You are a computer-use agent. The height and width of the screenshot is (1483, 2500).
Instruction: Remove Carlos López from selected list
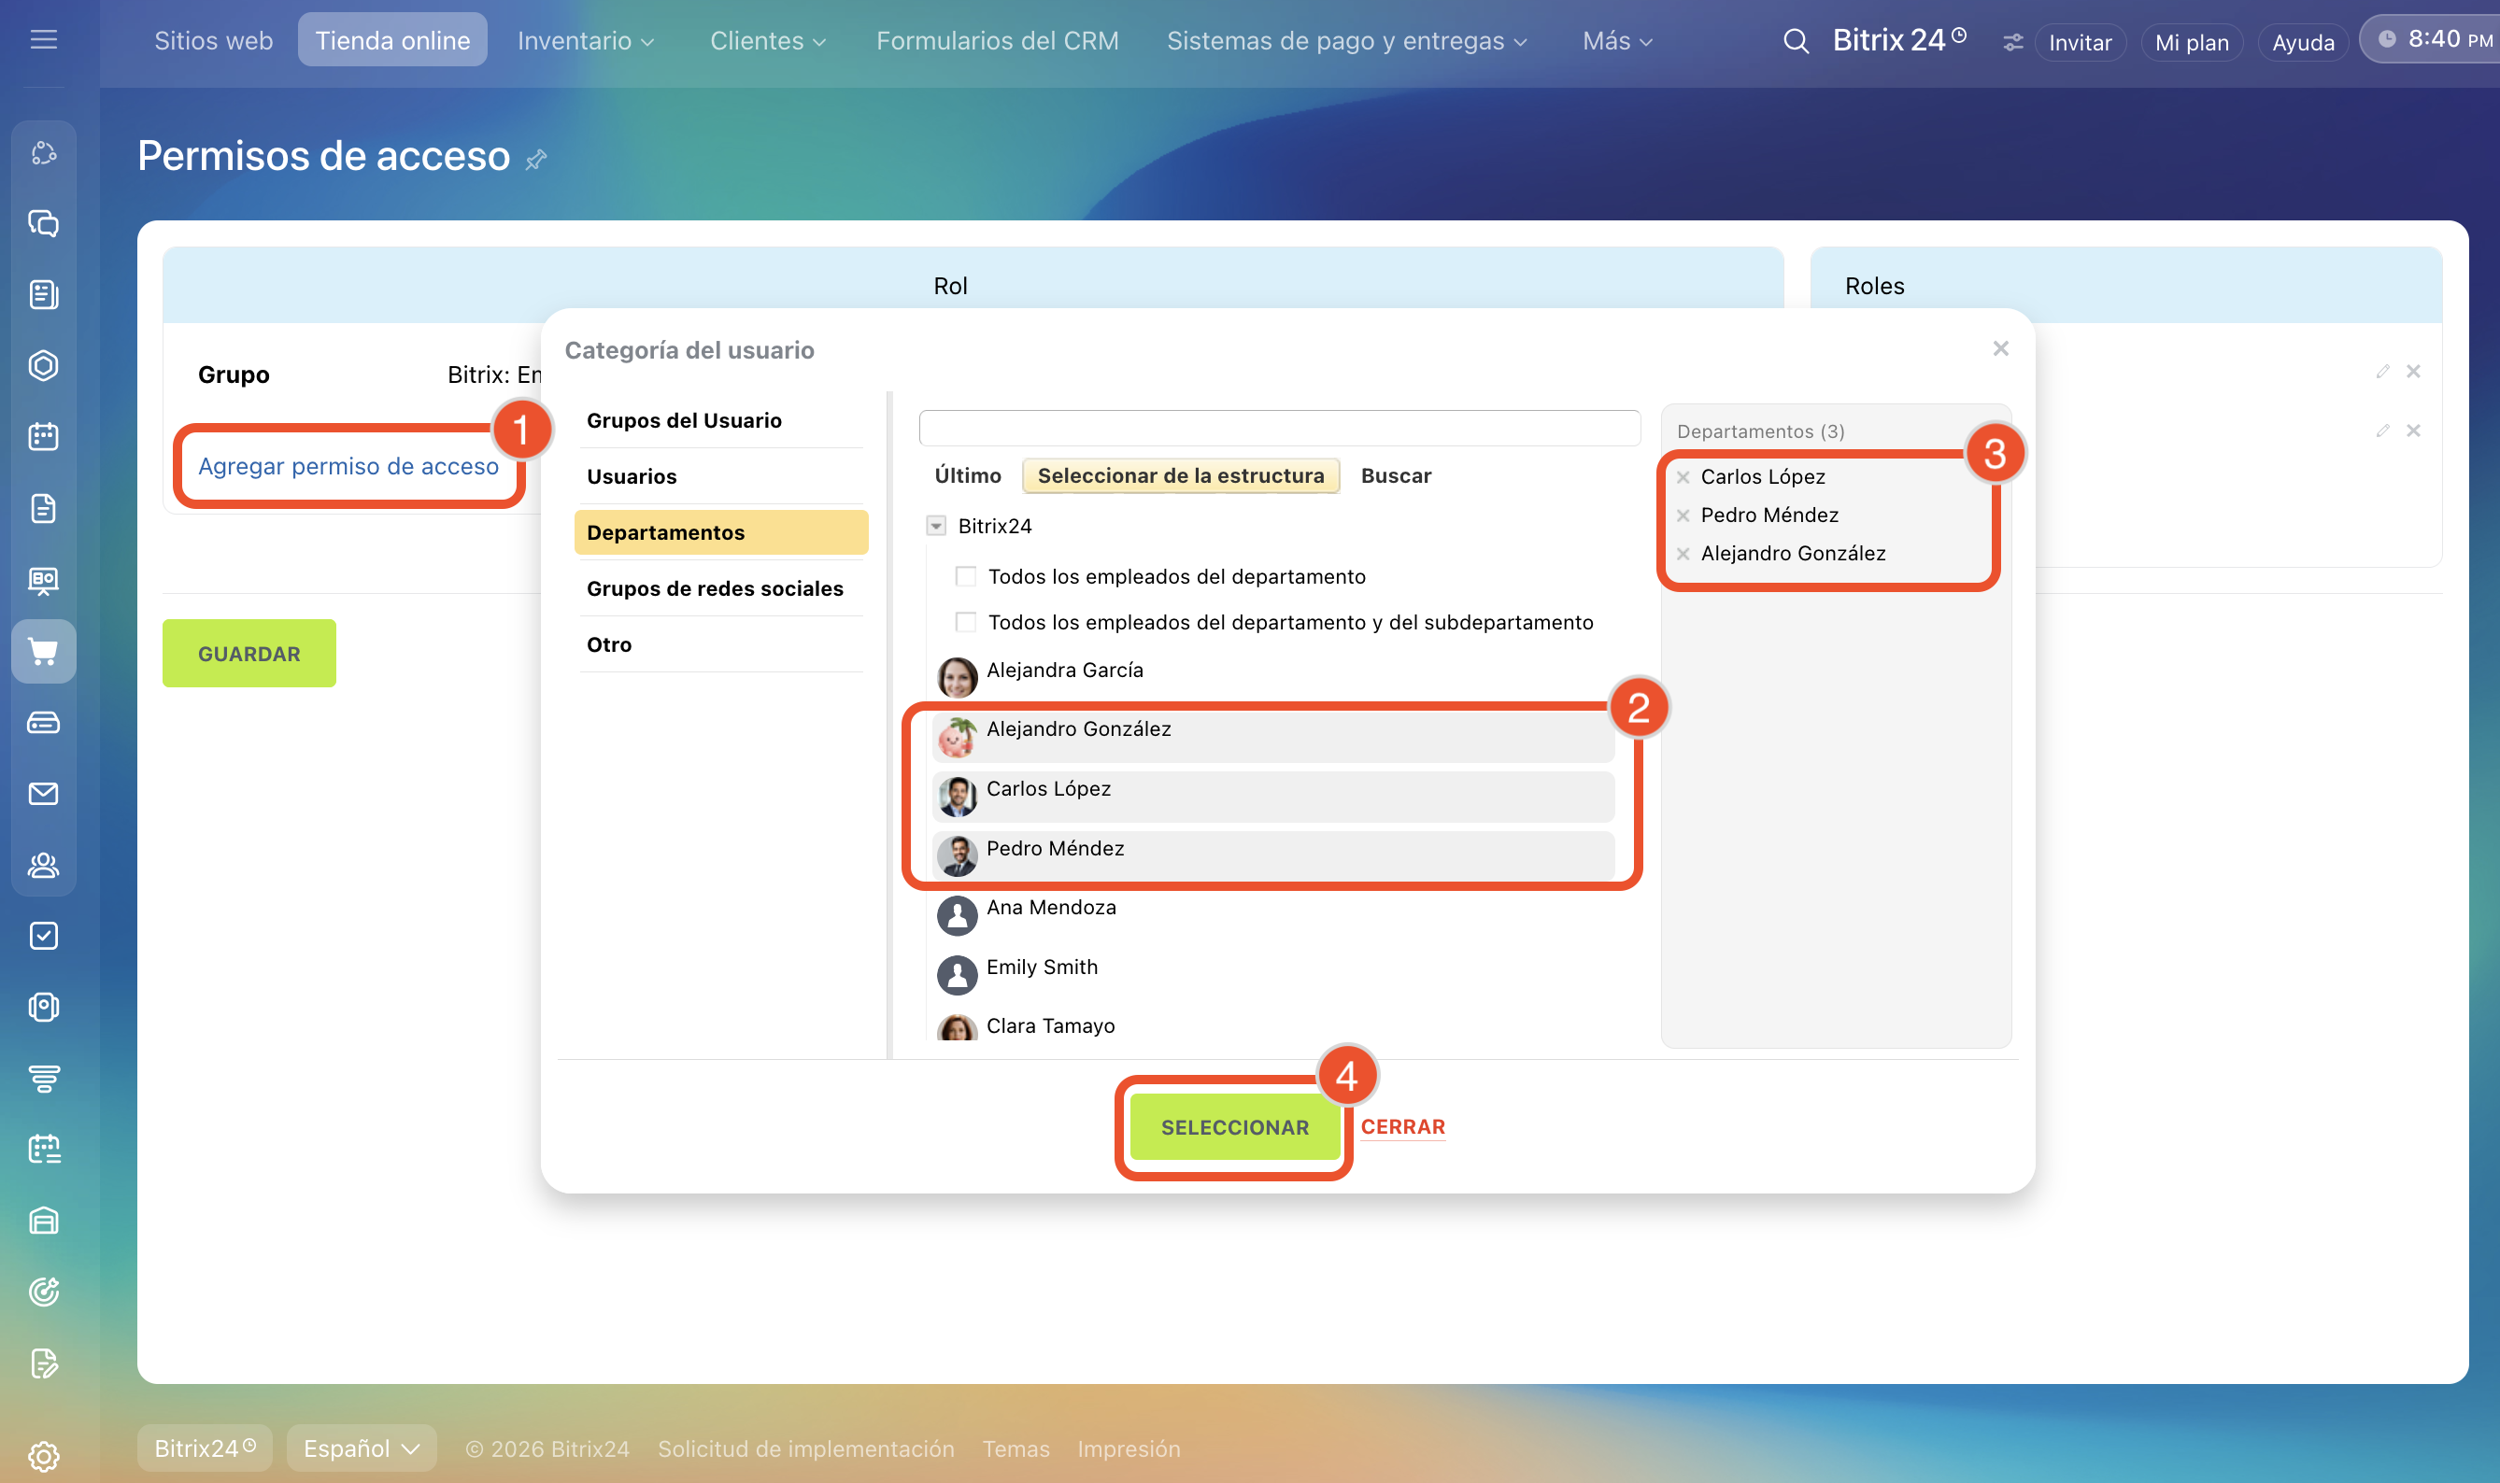coord(1683,476)
